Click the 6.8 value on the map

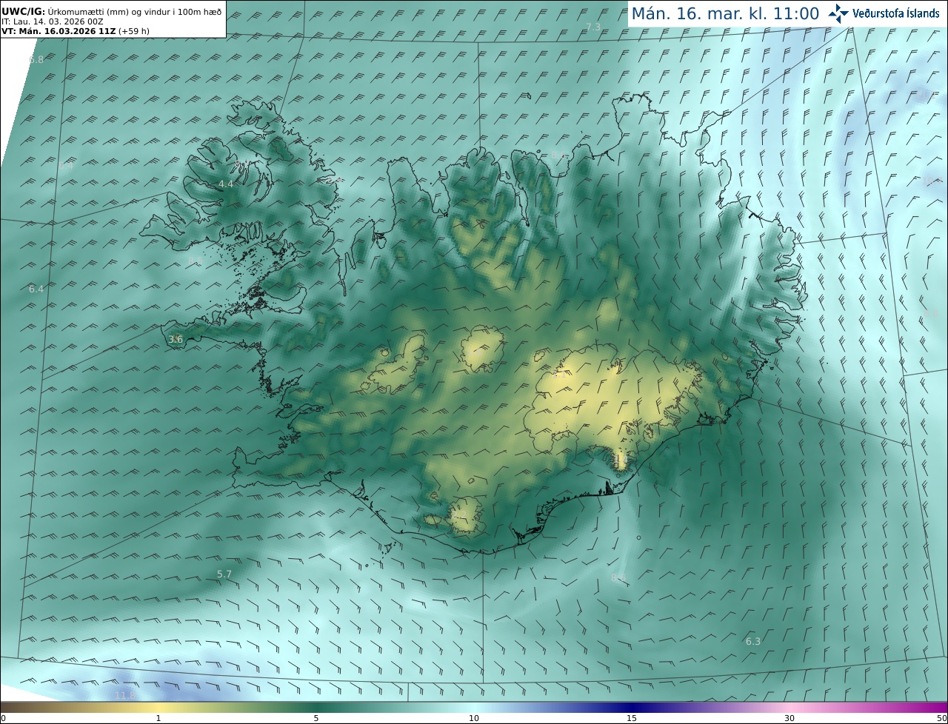click(36, 59)
